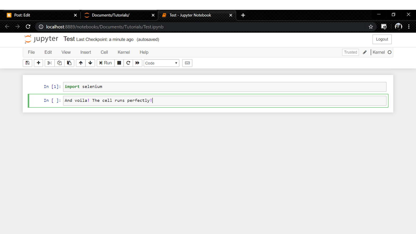Run the selected cell
This screenshot has width=416, height=234.
click(106, 63)
